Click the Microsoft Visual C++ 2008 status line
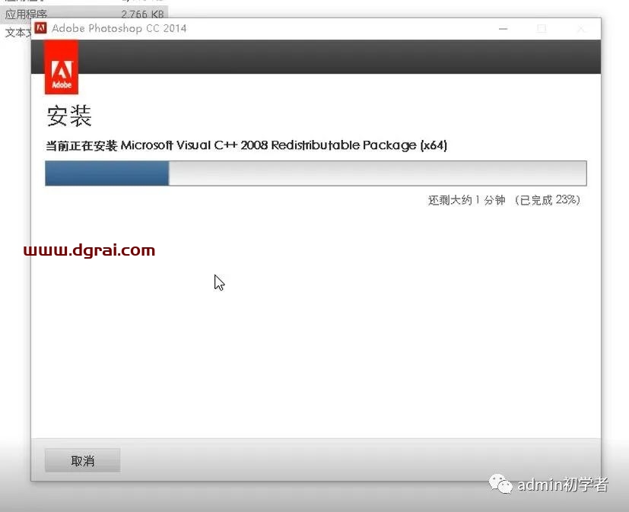The width and height of the screenshot is (629, 512). pyautogui.click(x=246, y=145)
